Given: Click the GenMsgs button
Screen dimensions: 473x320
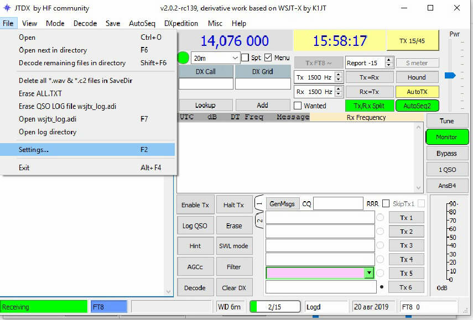Looking at the screenshot, I should click(x=282, y=204).
